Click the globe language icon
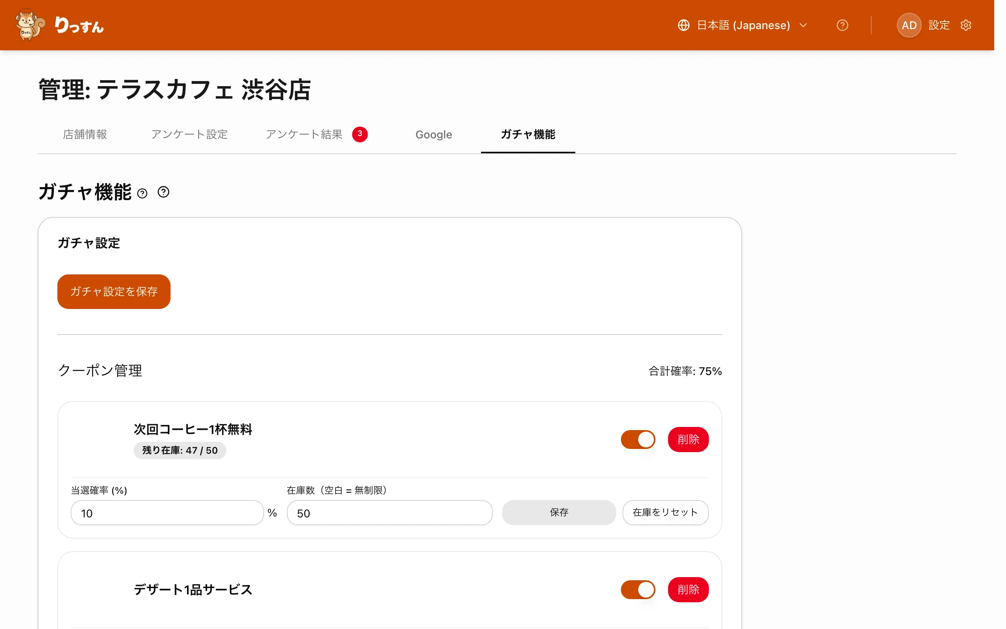This screenshot has width=1006, height=629. 683,26
